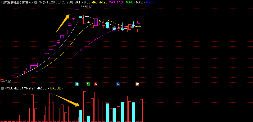Click the teal 停 (suspension) event marker
Image resolution: width=253 pixels, height=122 pixels.
[77, 84]
